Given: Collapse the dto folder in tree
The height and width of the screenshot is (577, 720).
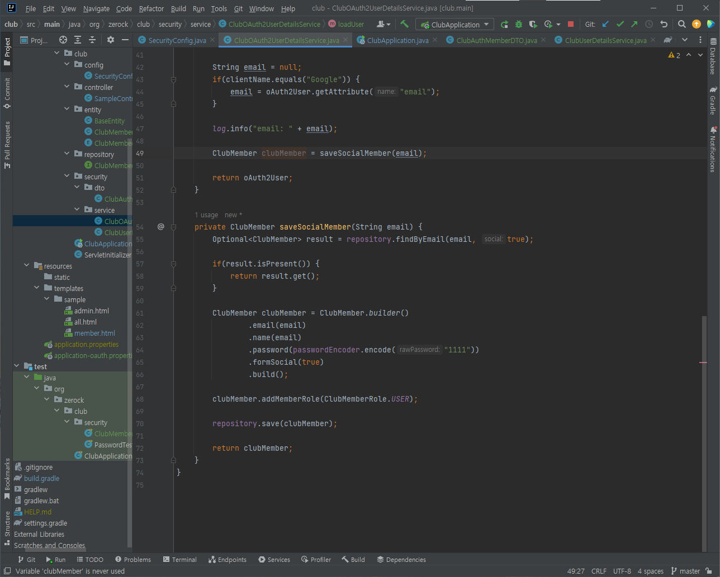Looking at the screenshot, I should 77,188.
